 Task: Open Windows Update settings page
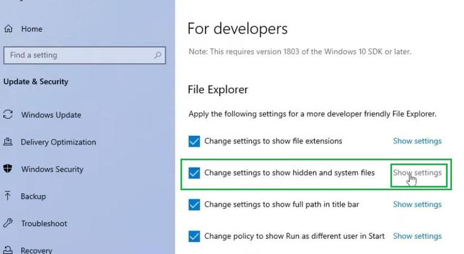tap(51, 115)
